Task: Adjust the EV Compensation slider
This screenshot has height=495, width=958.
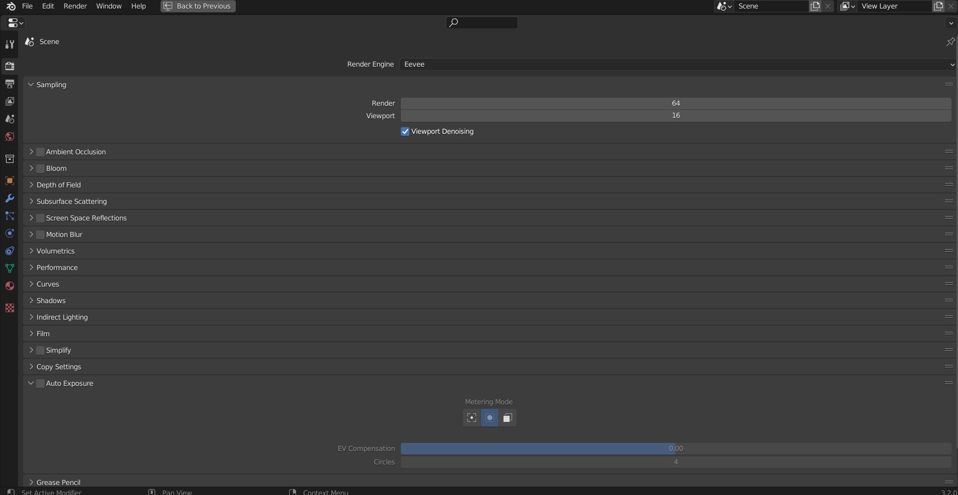Action: (x=676, y=448)
